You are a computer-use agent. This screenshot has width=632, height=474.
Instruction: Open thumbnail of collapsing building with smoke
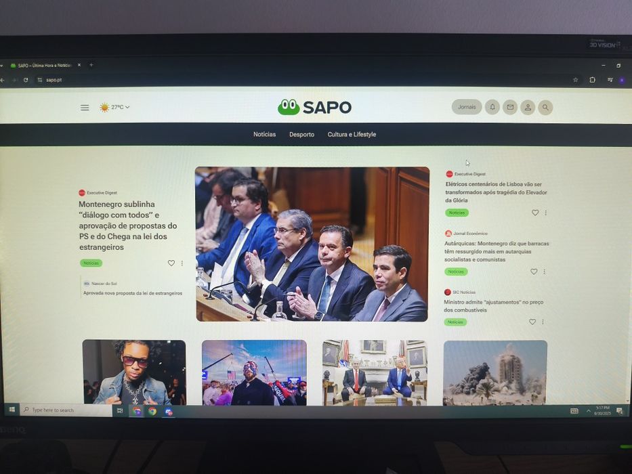click(495, 372)
